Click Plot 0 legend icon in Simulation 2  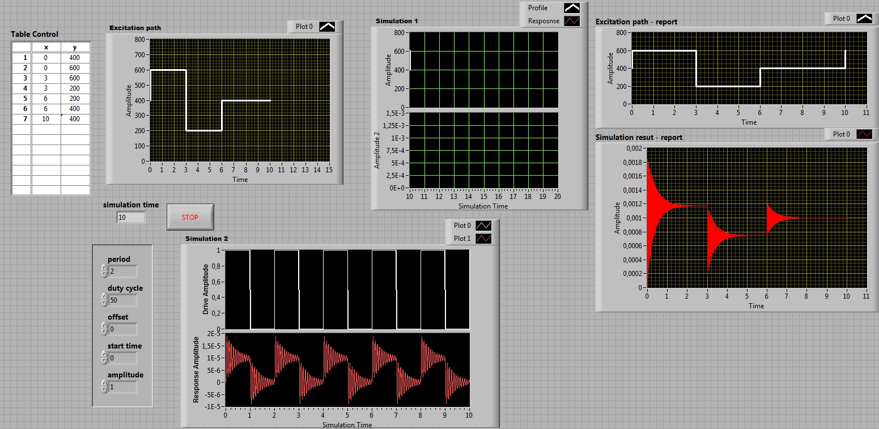[x=483, y=226]
